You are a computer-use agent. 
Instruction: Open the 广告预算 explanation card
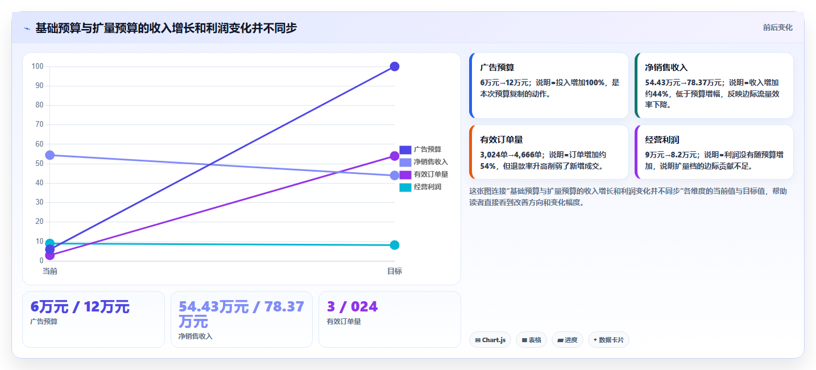(x=549, y=85)
